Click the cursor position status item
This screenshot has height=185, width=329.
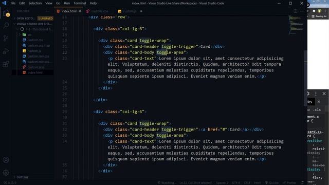pos(196,183)
